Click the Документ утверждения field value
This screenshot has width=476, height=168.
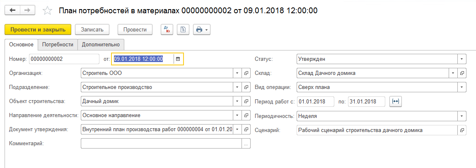pos(157,130)
